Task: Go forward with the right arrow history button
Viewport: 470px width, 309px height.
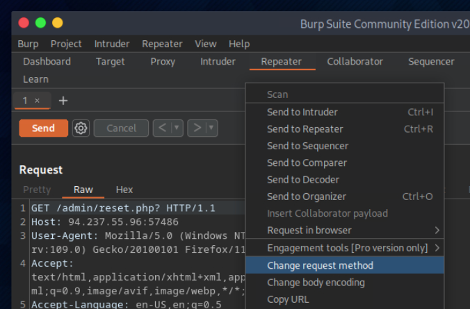Action: click(x=196, y=128)
